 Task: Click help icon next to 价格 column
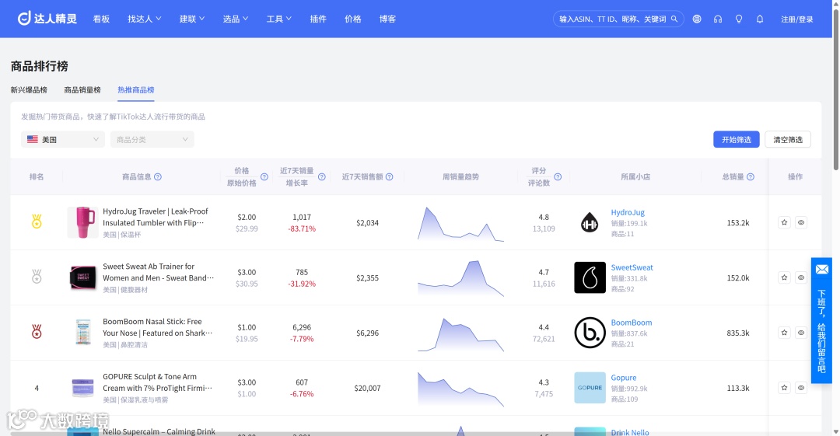[264, 176]
